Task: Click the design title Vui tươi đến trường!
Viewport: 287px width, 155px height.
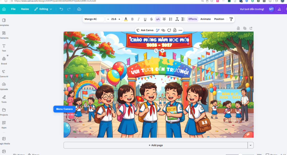Action: [x=252, y=9]
